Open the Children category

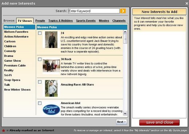point(10,46)
